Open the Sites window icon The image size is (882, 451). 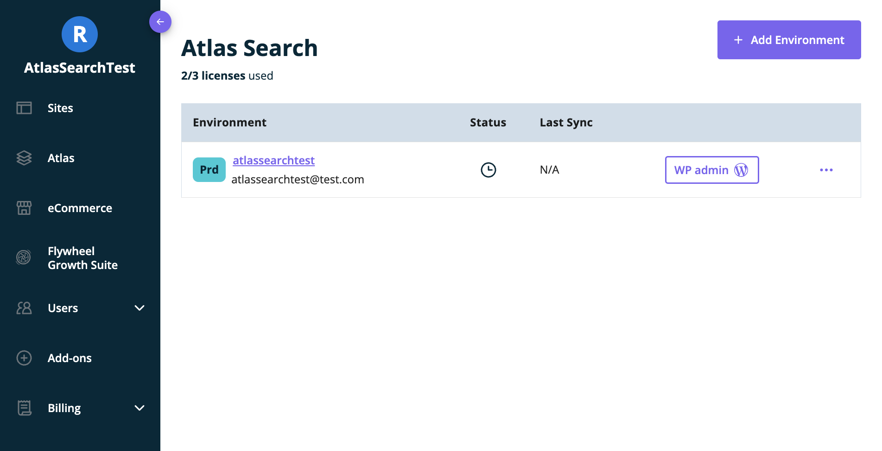point(24,108)
